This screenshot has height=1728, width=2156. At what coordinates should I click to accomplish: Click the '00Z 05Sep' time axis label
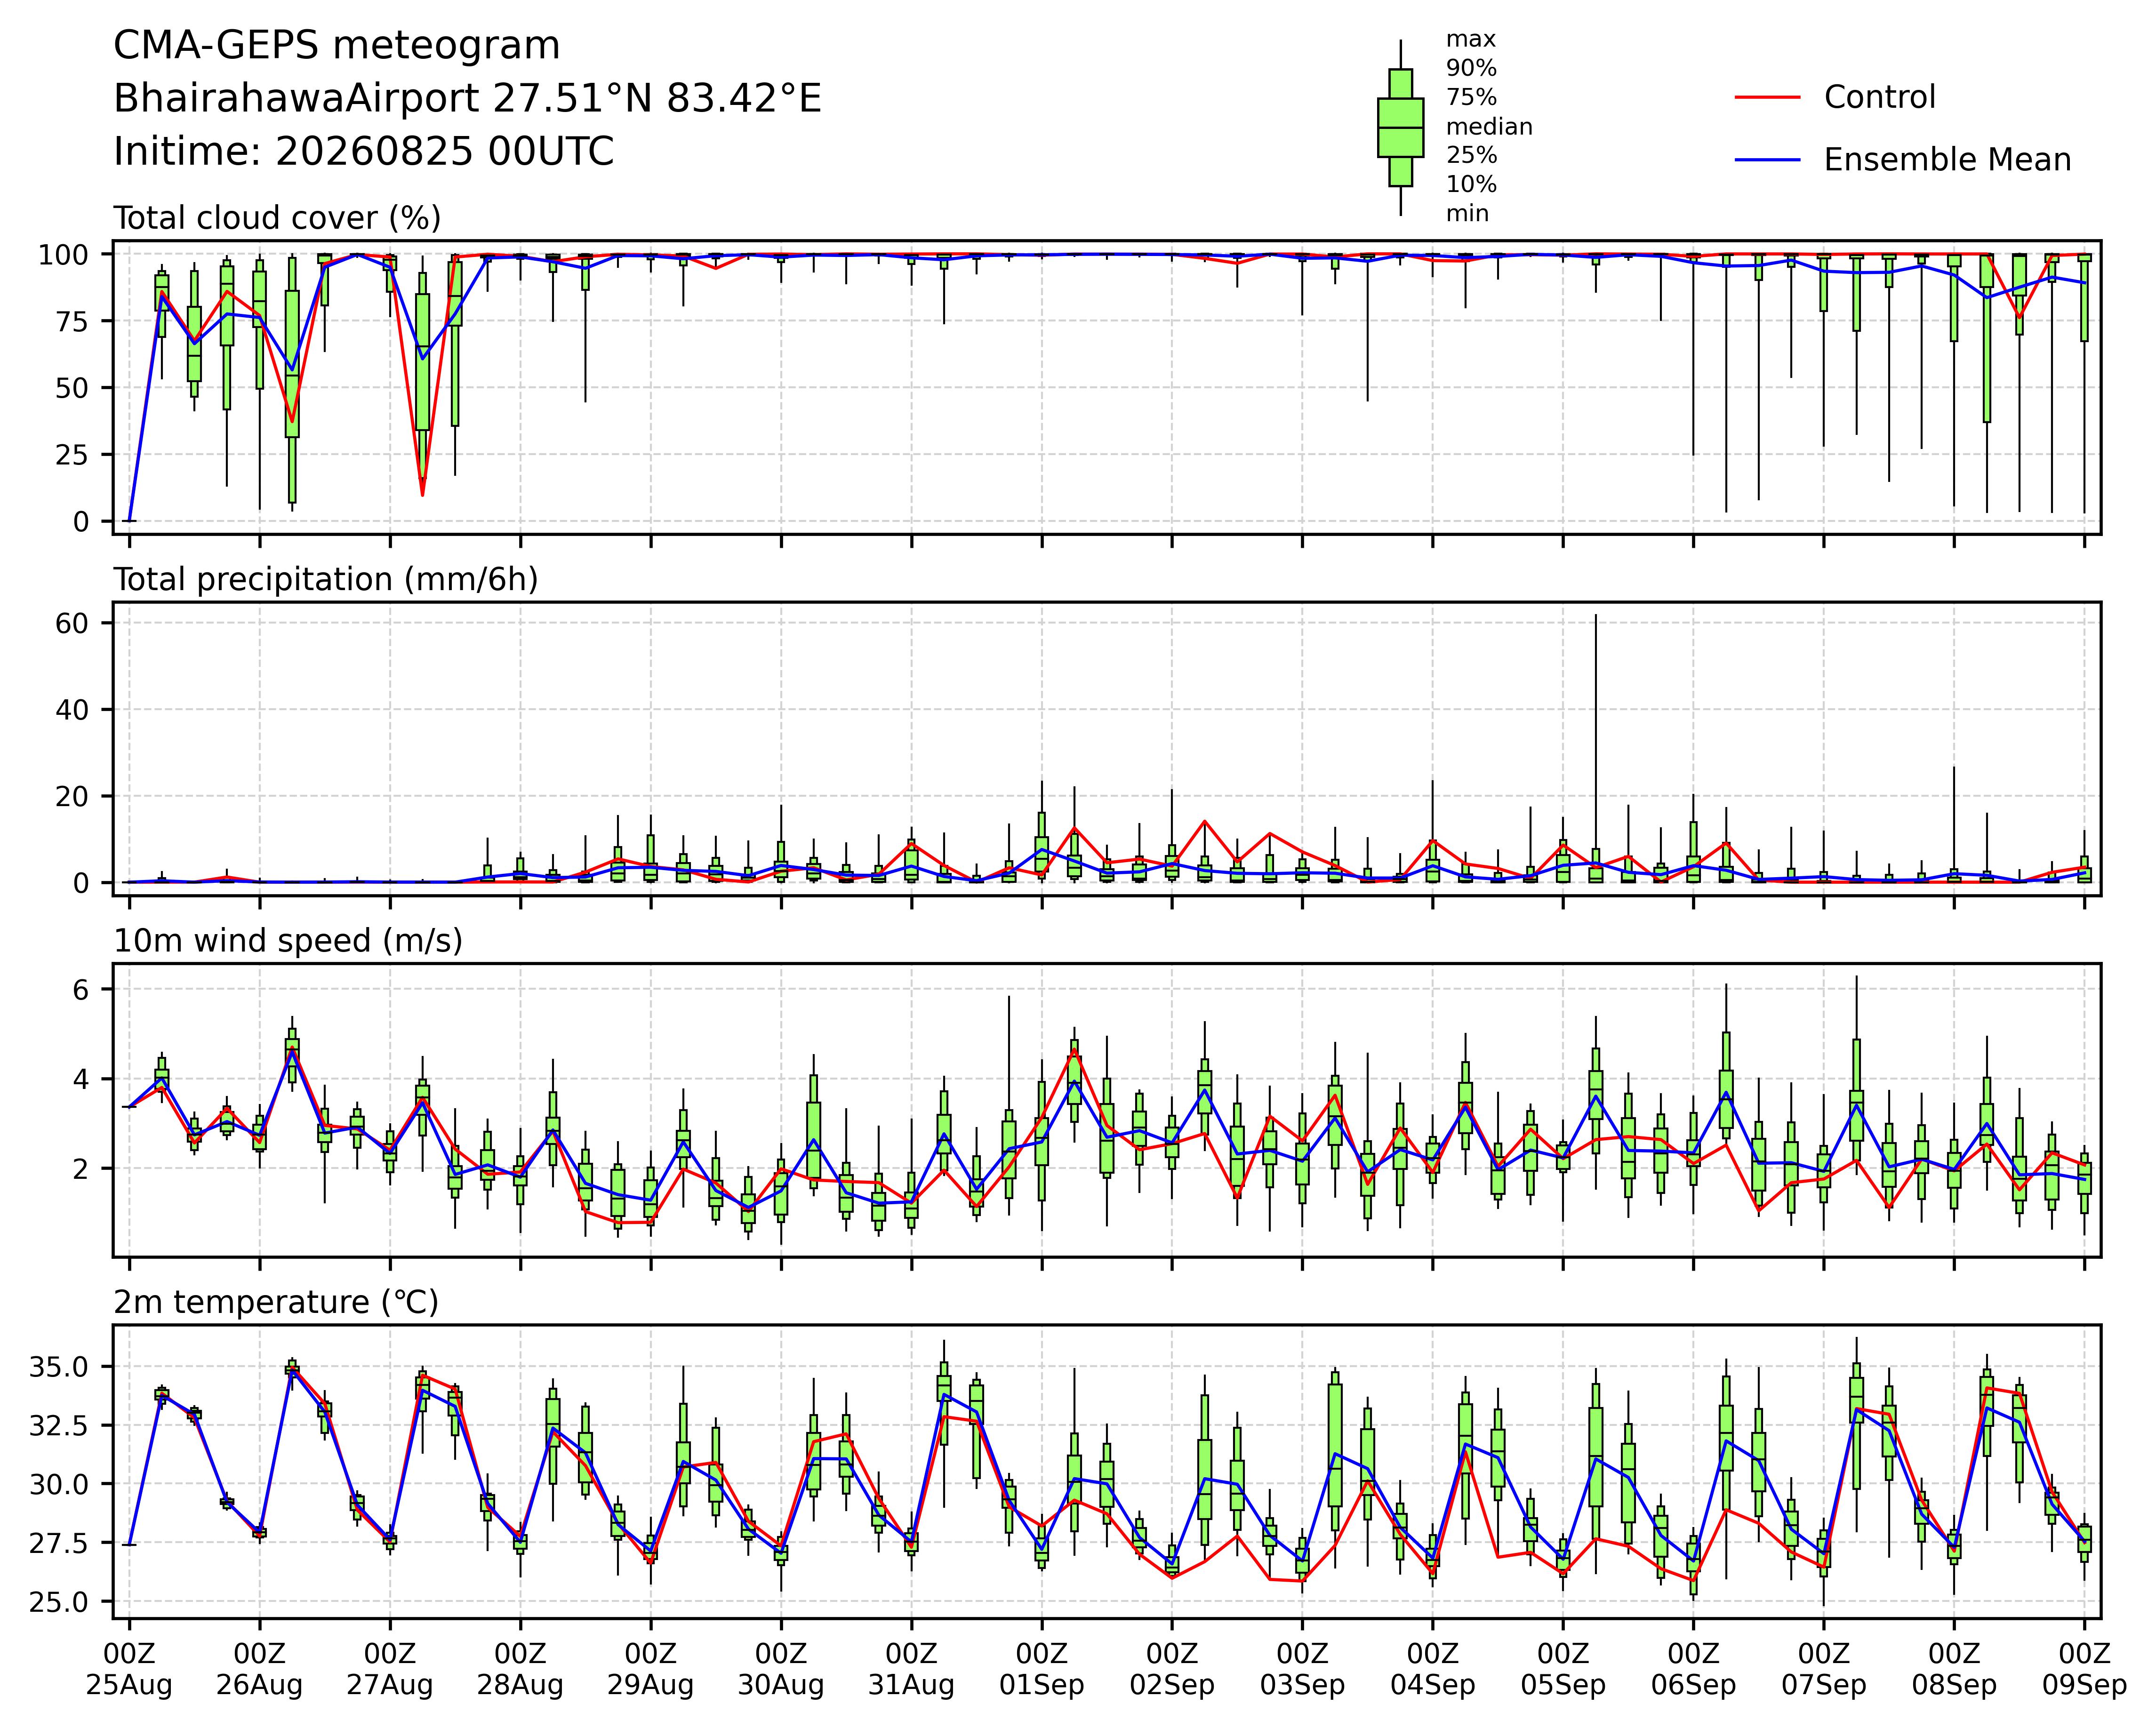[x=1563, y=1669]
